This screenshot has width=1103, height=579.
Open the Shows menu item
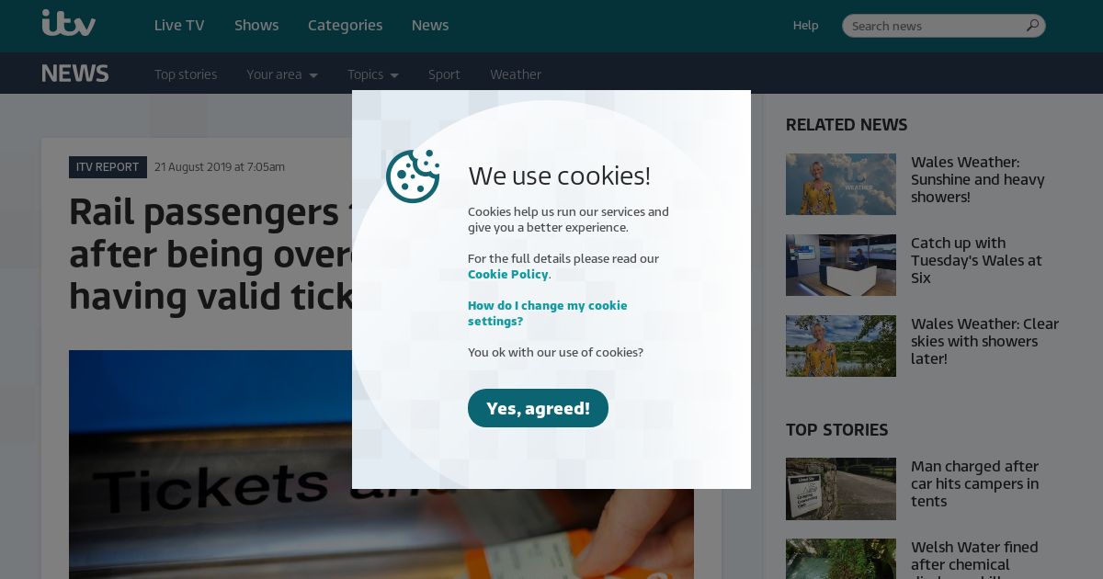(256, 26)
